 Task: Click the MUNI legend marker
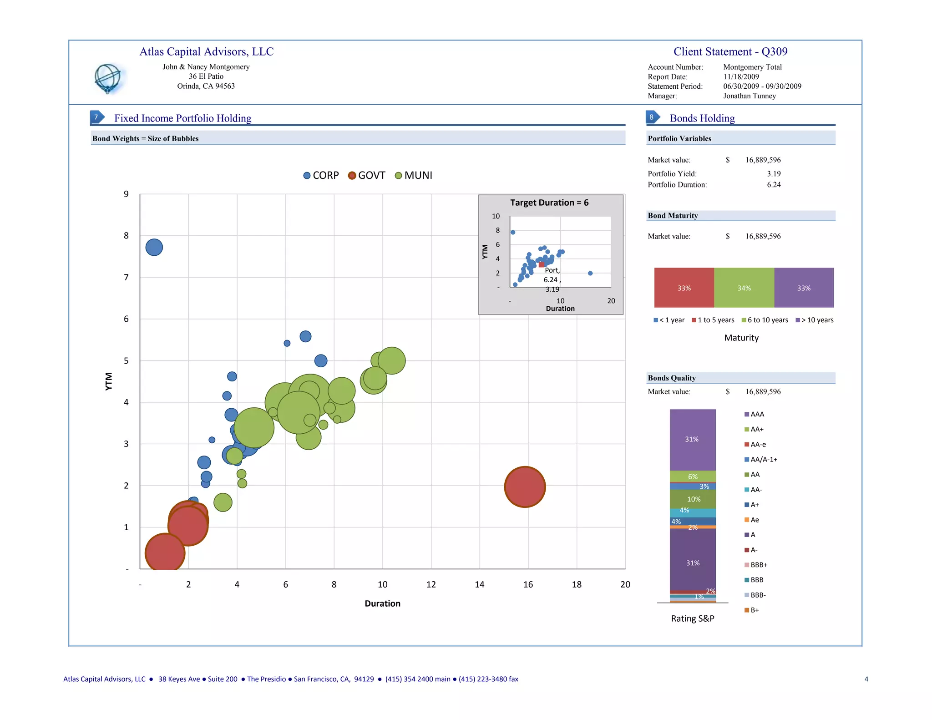click(398, 176)
